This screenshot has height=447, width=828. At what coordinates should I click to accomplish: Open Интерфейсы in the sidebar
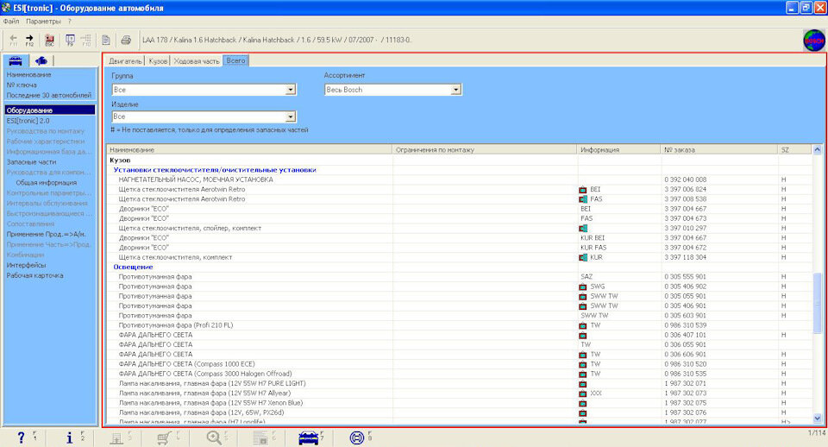(x=26, y=265)
